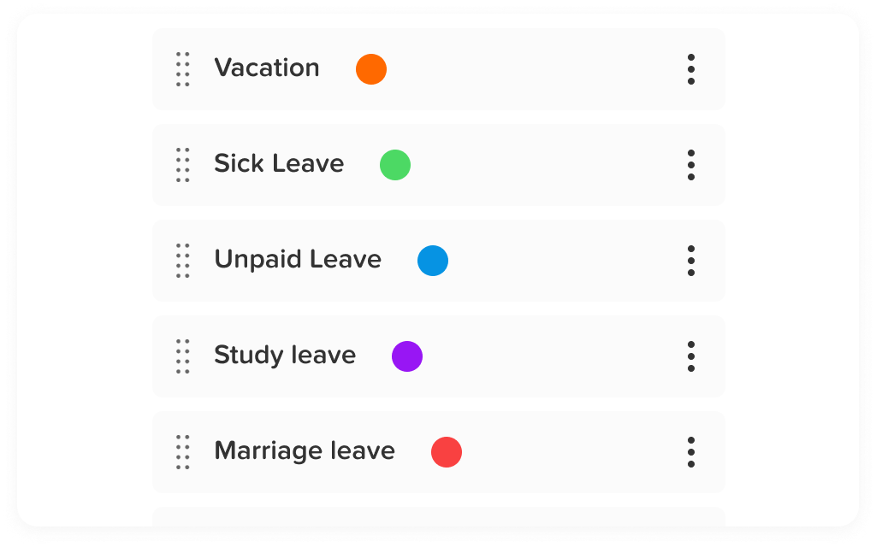Click the Study leave name

tap(285, 356)
